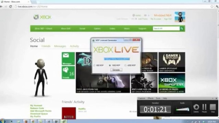This screenshot has height=123, width=219.
Task: Click the Xbox logo on the website header
Action: [42, 17]
